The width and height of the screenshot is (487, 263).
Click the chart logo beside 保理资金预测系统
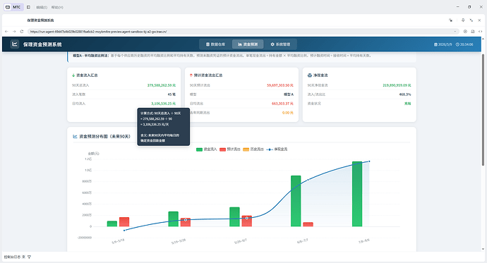click(x=15, y=44)
